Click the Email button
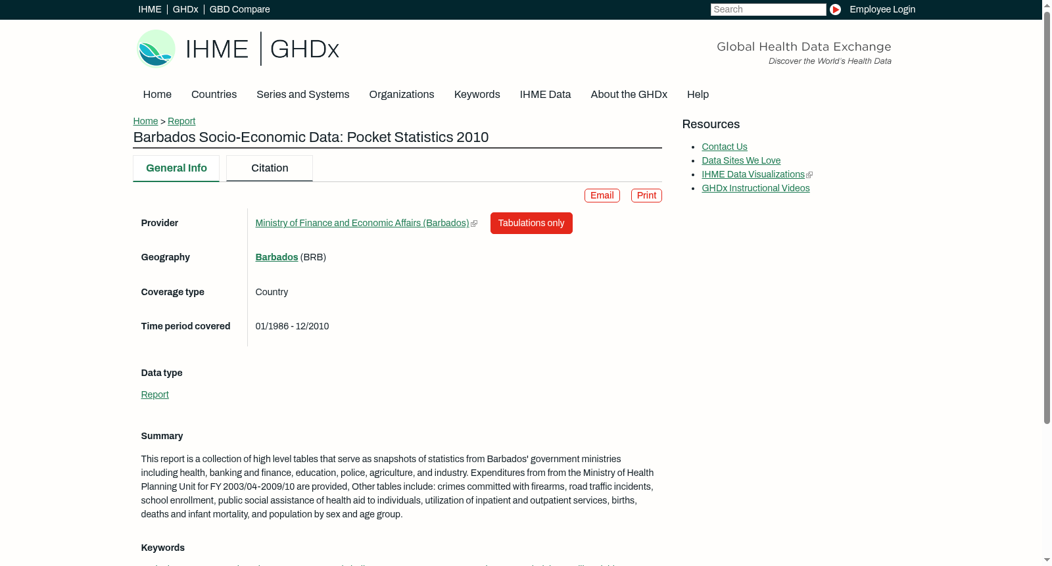Viewport: 1052px width, 566px height. click(602, 196)
